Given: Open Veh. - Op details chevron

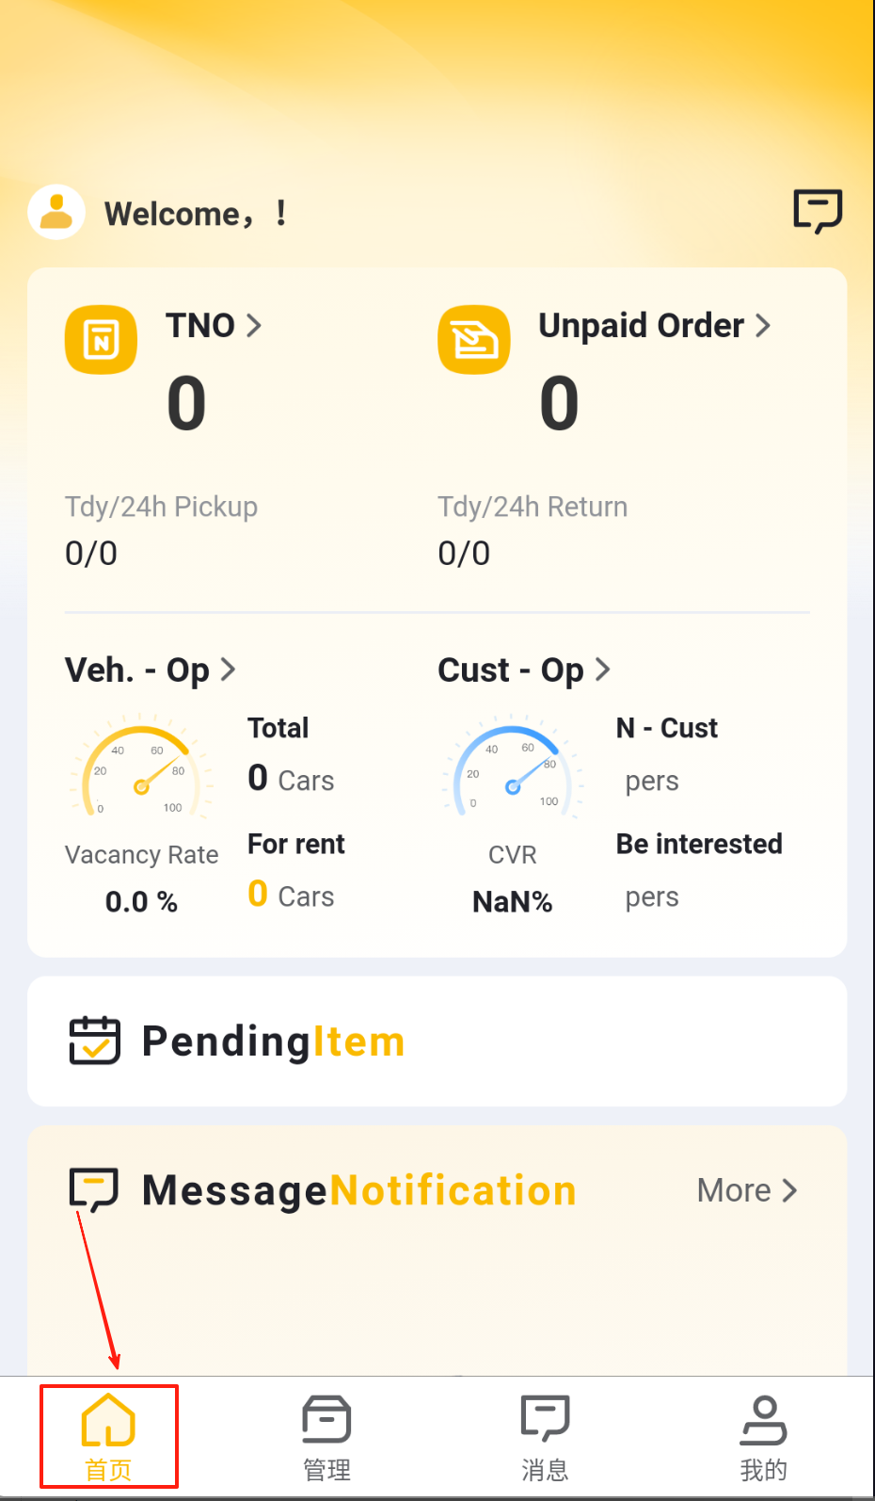Looking at the screenshot, I should pyautogui.click(x=228, y=670).
